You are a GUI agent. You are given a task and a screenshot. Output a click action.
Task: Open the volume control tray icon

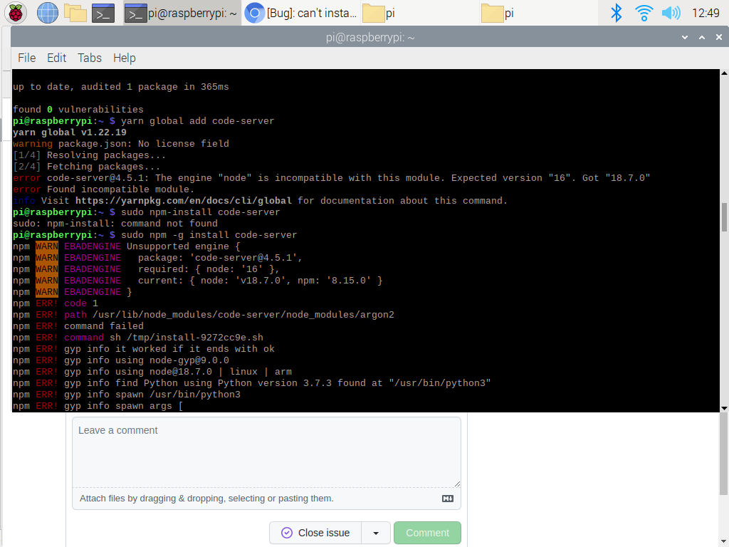[671, 13]
